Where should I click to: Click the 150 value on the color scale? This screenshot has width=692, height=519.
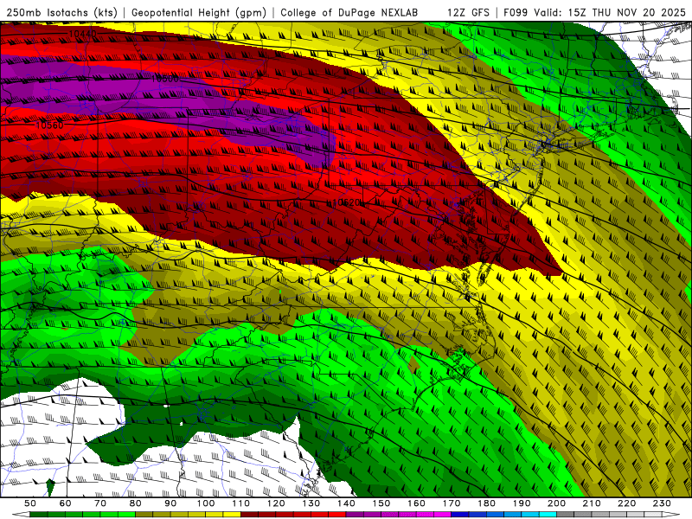point(381,503)
